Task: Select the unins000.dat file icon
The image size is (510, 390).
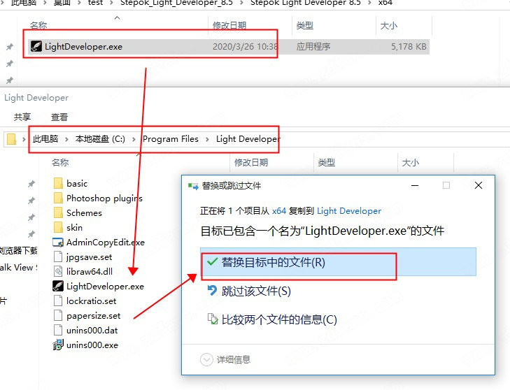Action: (58, 330)
